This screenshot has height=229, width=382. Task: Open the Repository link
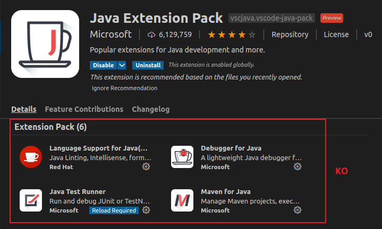[x=290, y=34]
